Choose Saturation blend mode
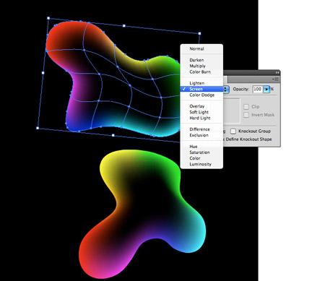325x281 pixels. pos(199,152)
